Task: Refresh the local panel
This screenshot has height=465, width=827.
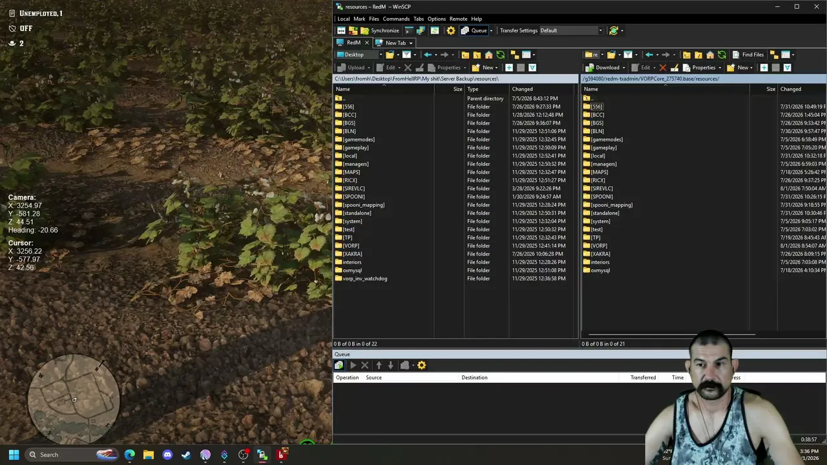Action: coord(500,55)
